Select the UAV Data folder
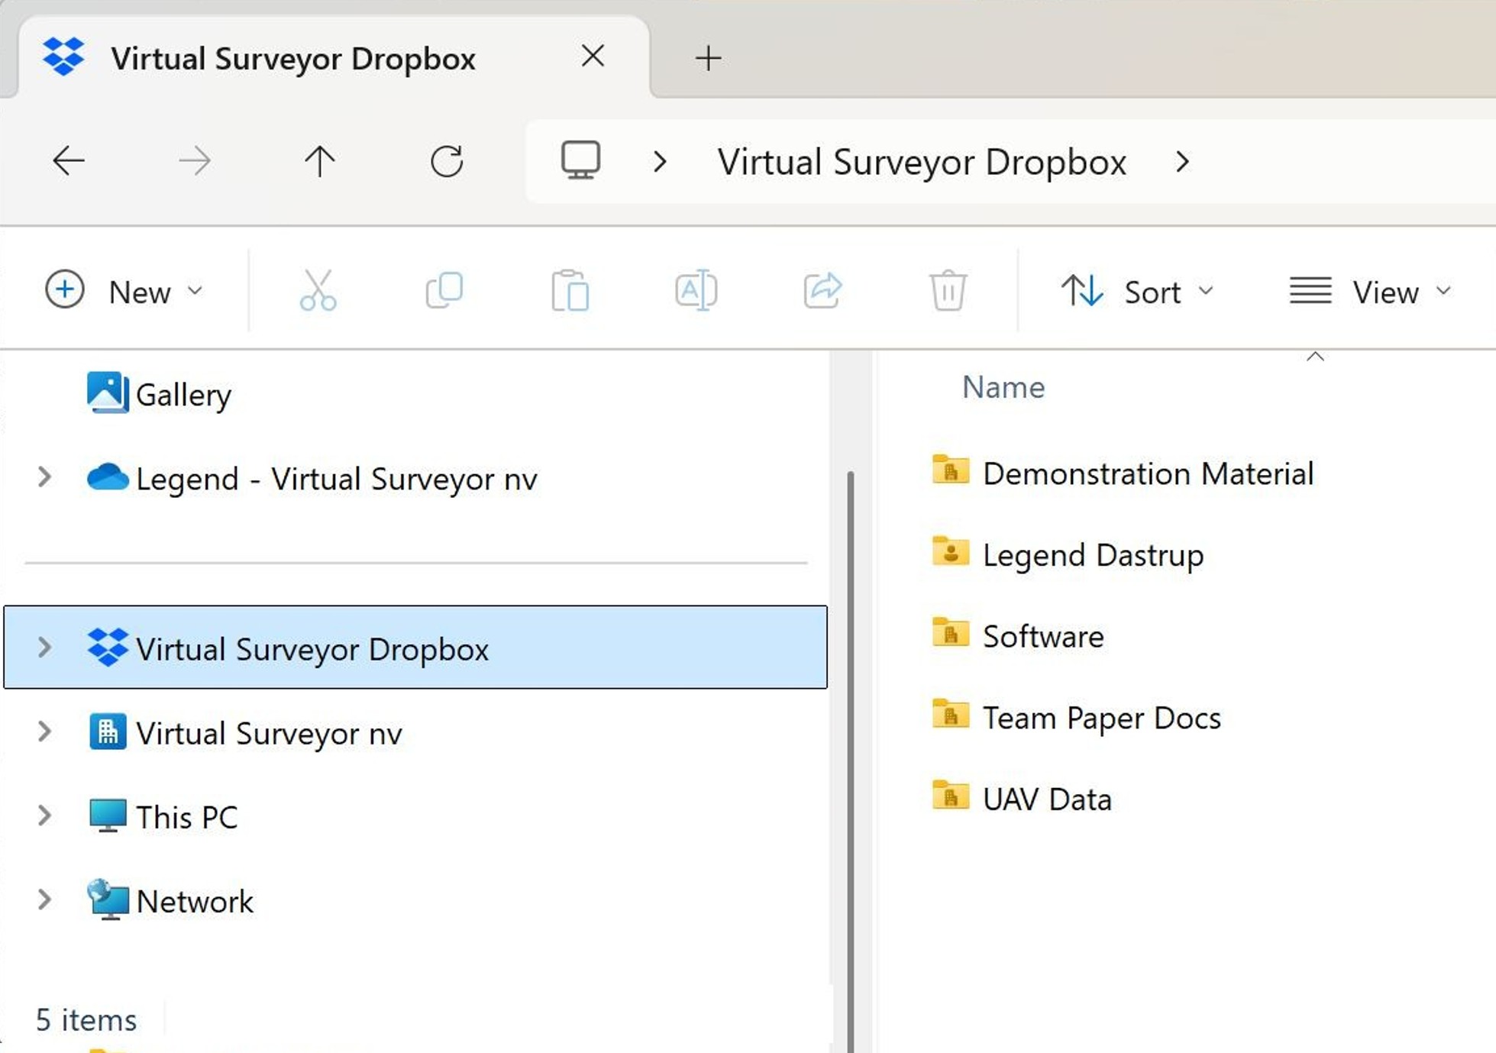Screen dimensions: 1496x1053 [1046, 799]
